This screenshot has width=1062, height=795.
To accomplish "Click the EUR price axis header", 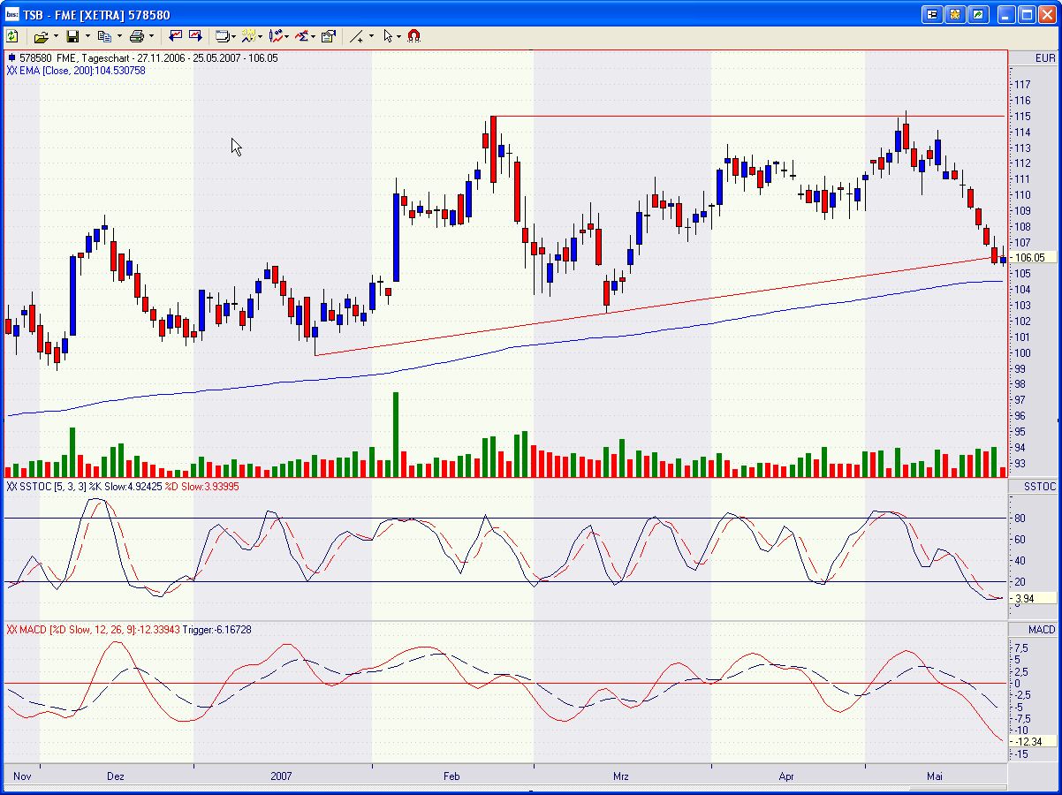I will (1044, 58).
